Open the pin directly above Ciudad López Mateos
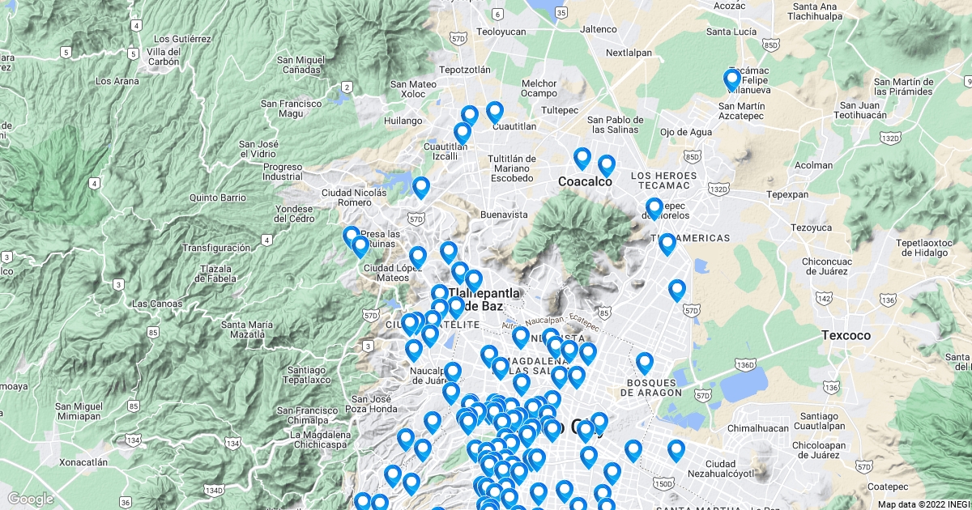 coord(418,257)
